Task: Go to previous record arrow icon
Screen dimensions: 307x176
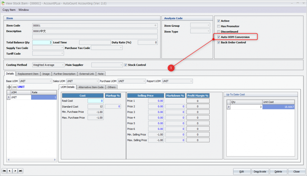Action: (x=10, y=171)
